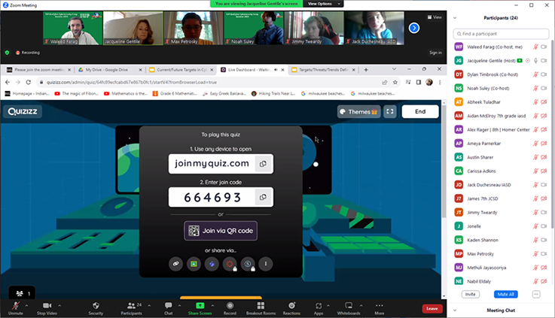
Task: Click the green Share Screen icon
Action: coord(200,305)
